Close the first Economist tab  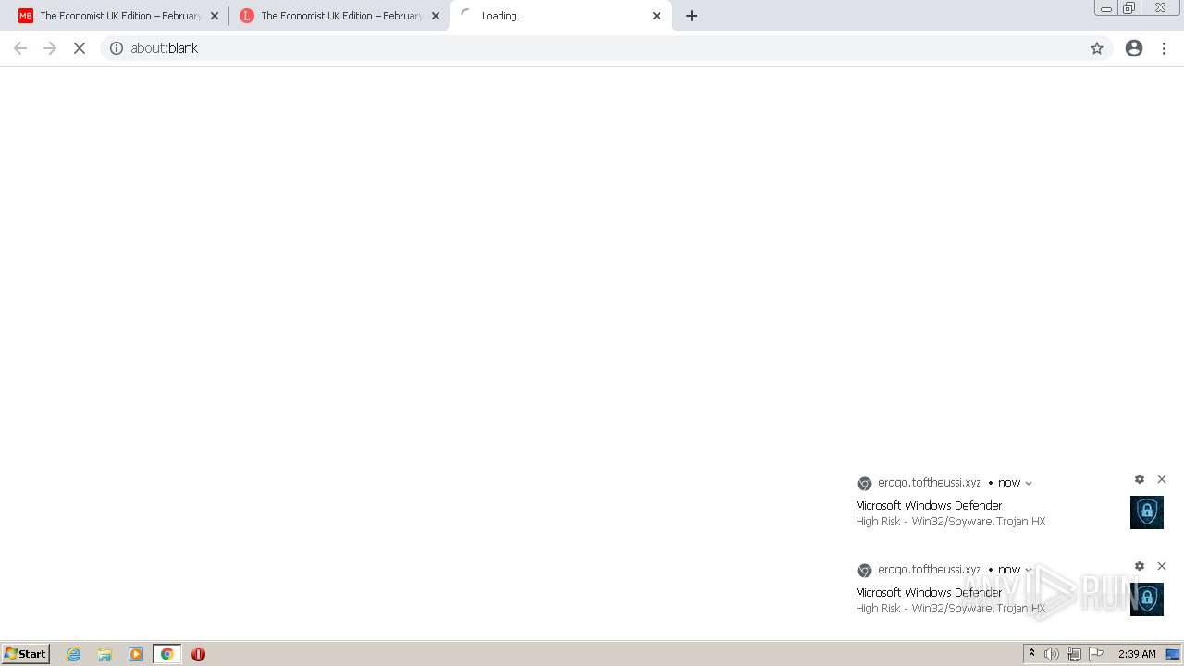click(x=215, y=16)
